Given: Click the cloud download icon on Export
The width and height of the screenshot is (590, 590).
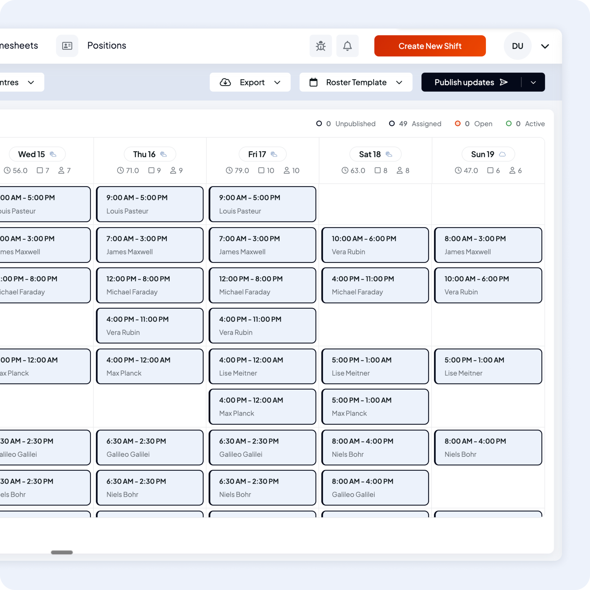Looking at the screenshot, I should click(x=225, y=82).
